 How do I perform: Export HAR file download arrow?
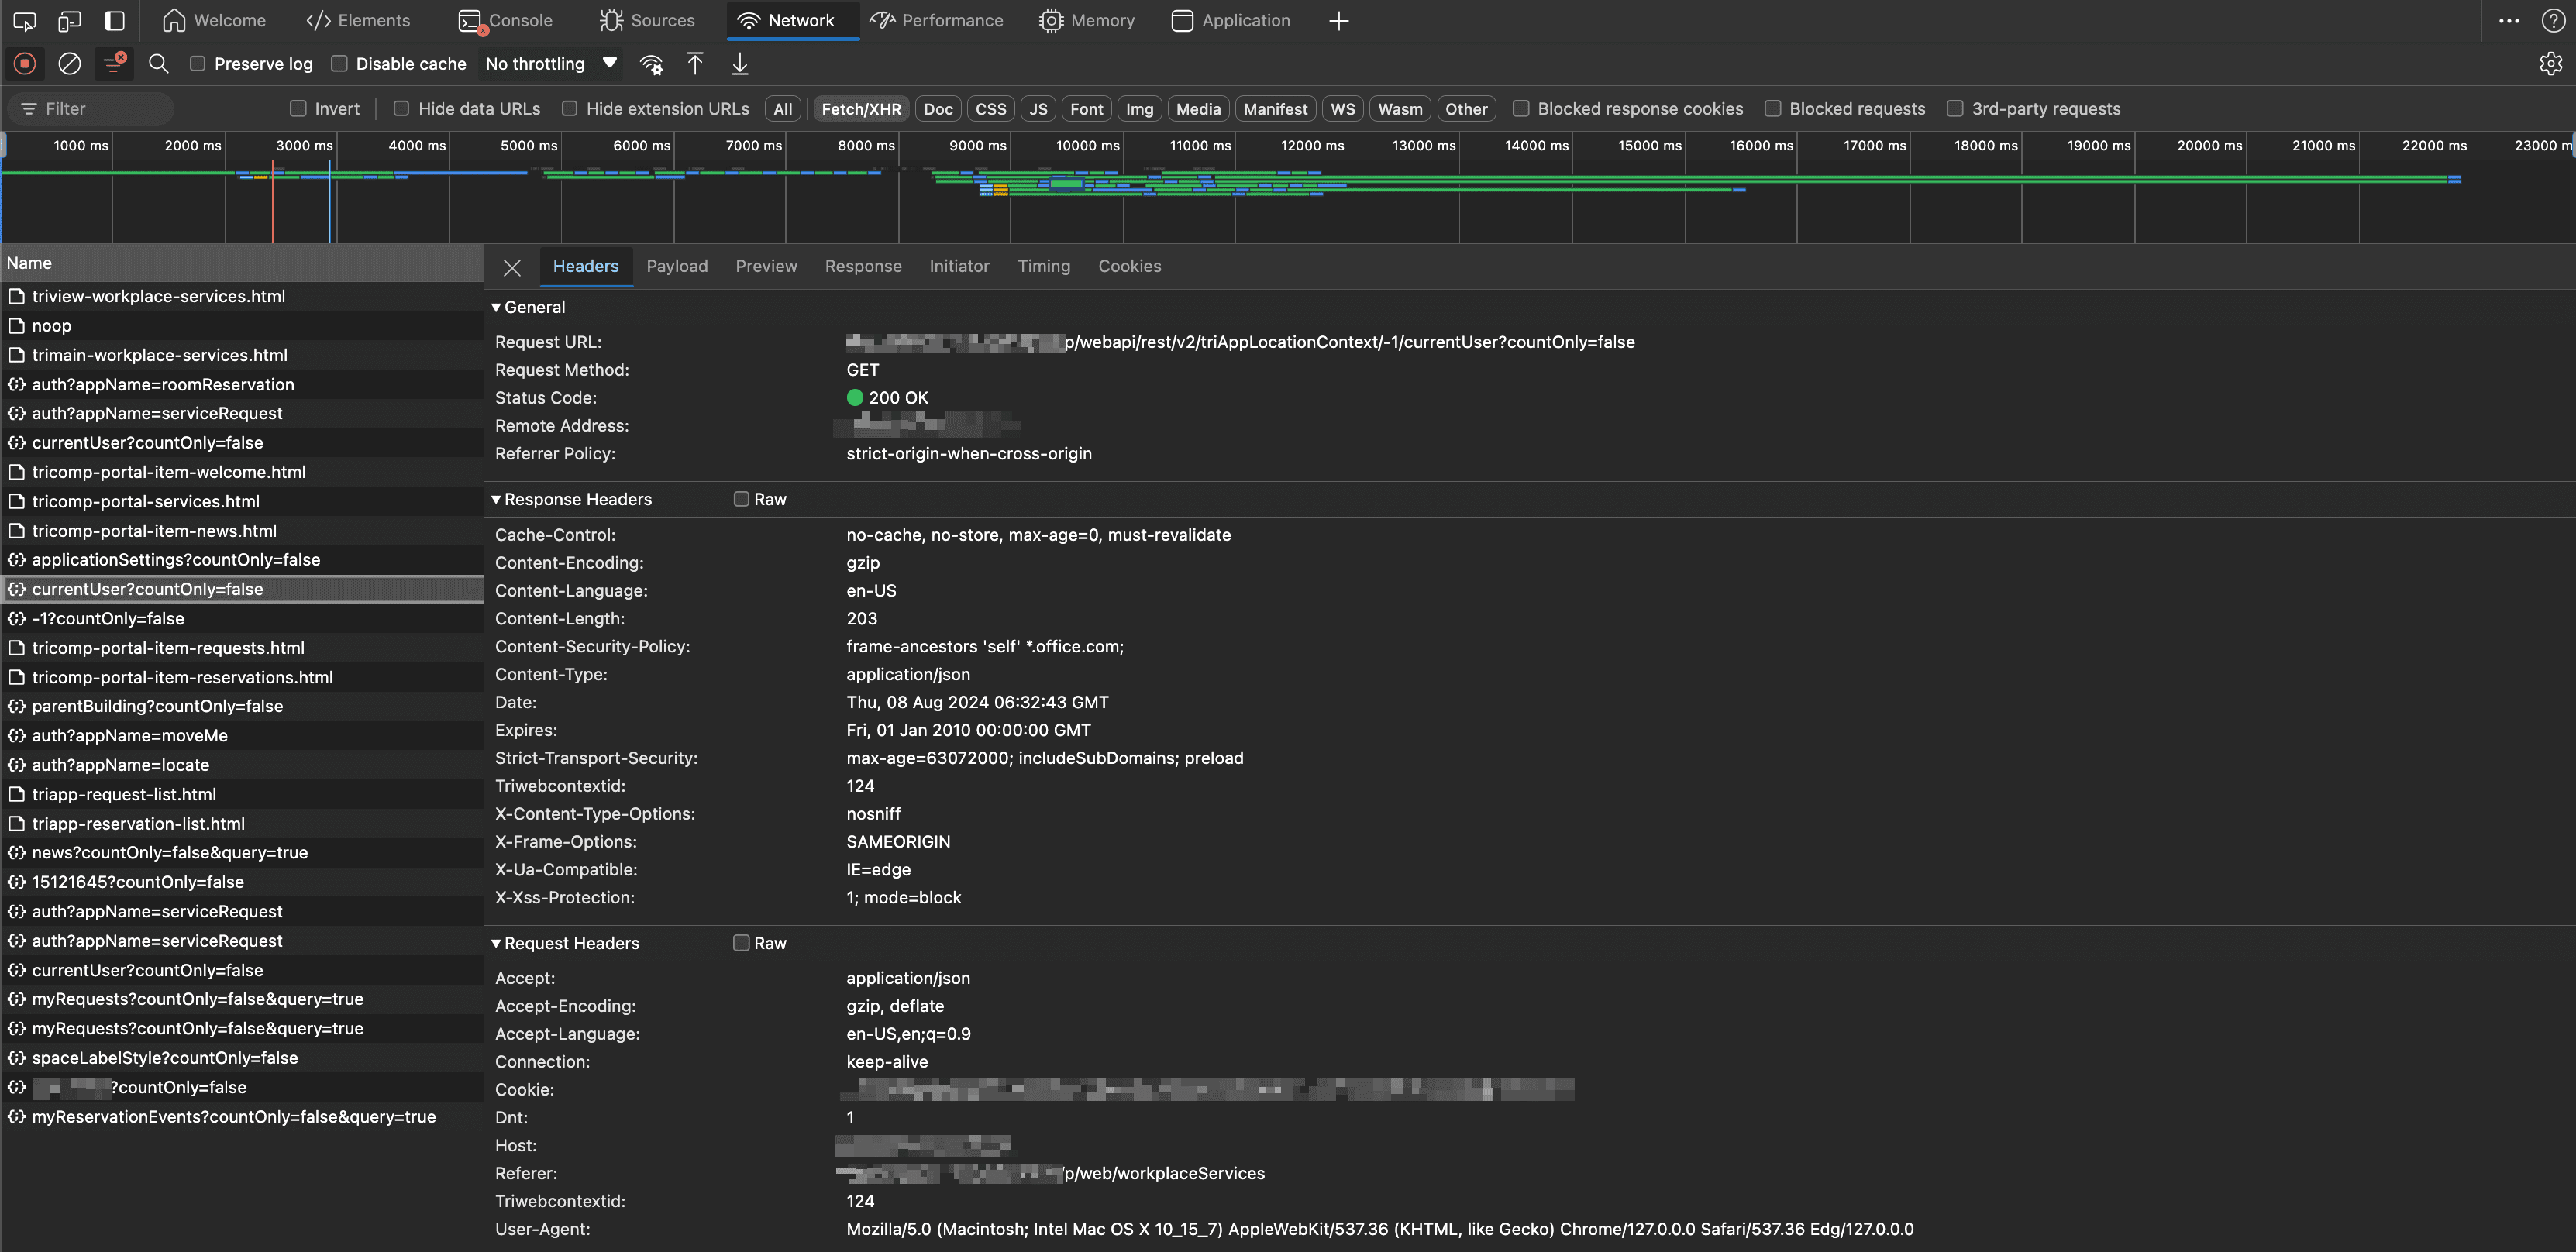pos(739,64)
